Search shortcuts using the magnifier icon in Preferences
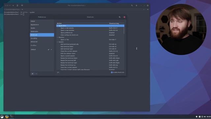This screenshot has height=119, width=211. tap(119, 17)
